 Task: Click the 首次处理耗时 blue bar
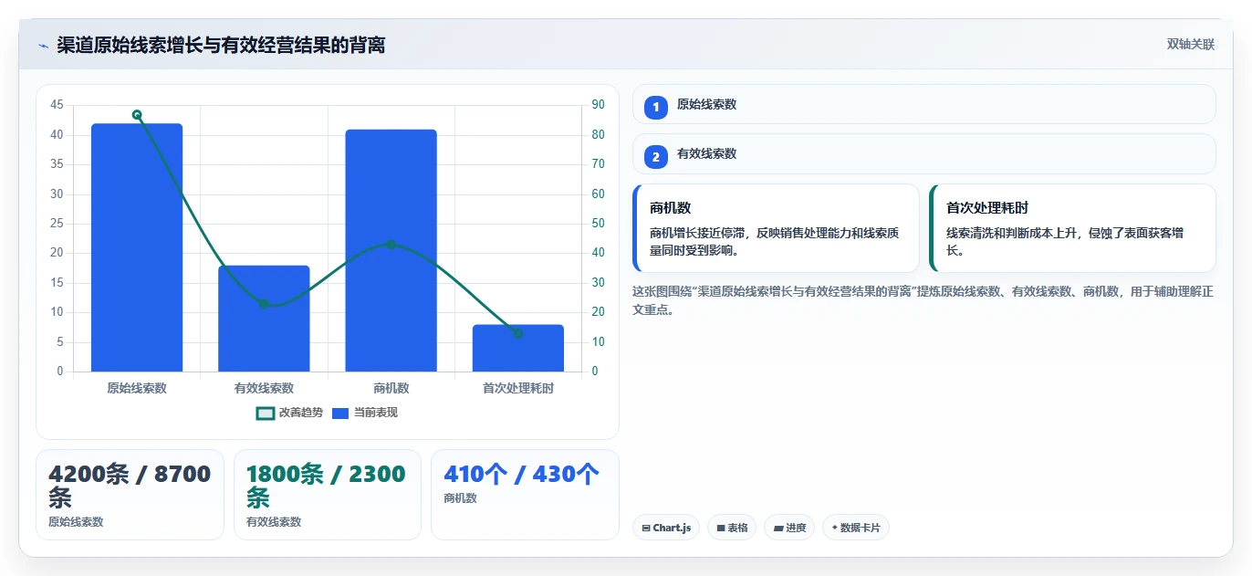[x=518, y=348]
